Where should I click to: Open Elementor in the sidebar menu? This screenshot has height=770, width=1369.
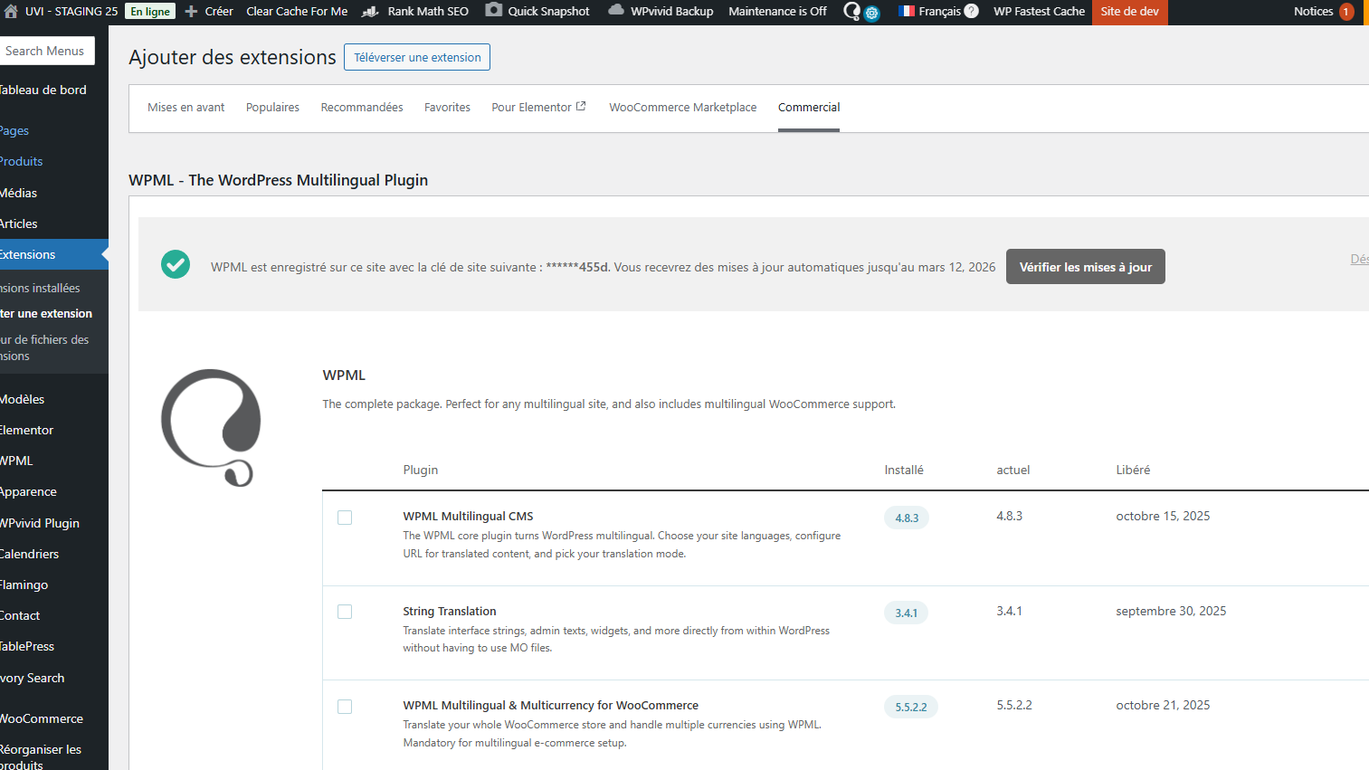27,430
